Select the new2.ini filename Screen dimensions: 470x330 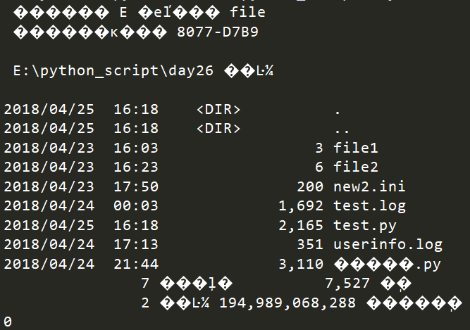click(x=369, y=186)
